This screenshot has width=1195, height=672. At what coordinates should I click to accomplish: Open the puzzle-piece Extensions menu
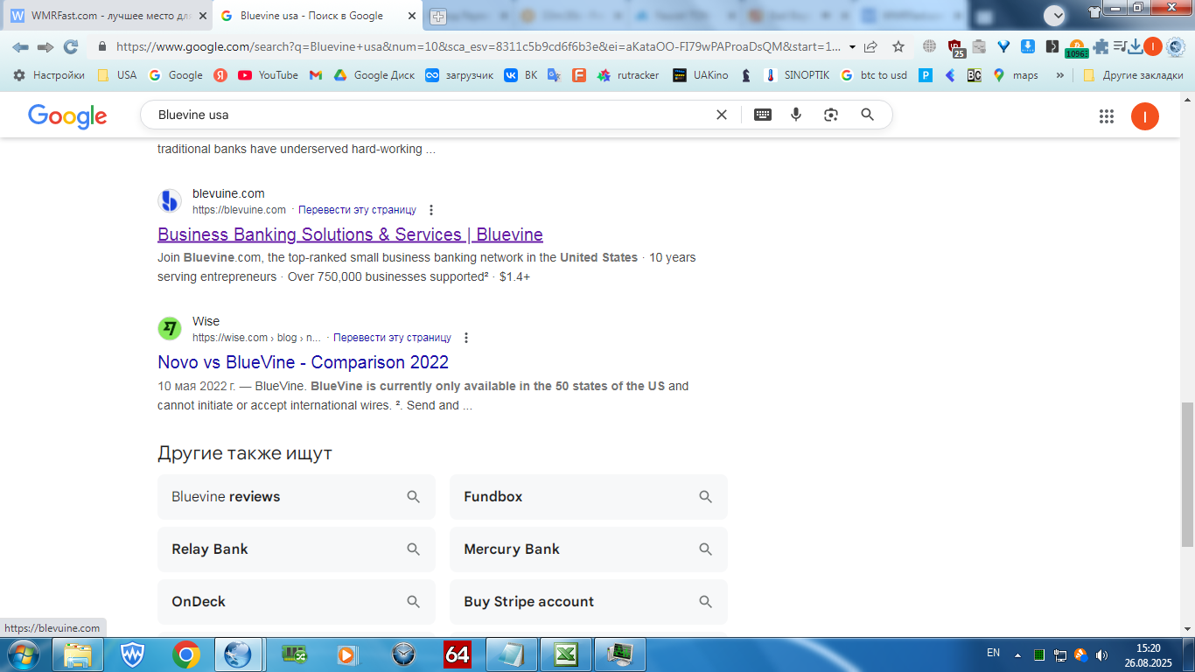point(1101,47)
